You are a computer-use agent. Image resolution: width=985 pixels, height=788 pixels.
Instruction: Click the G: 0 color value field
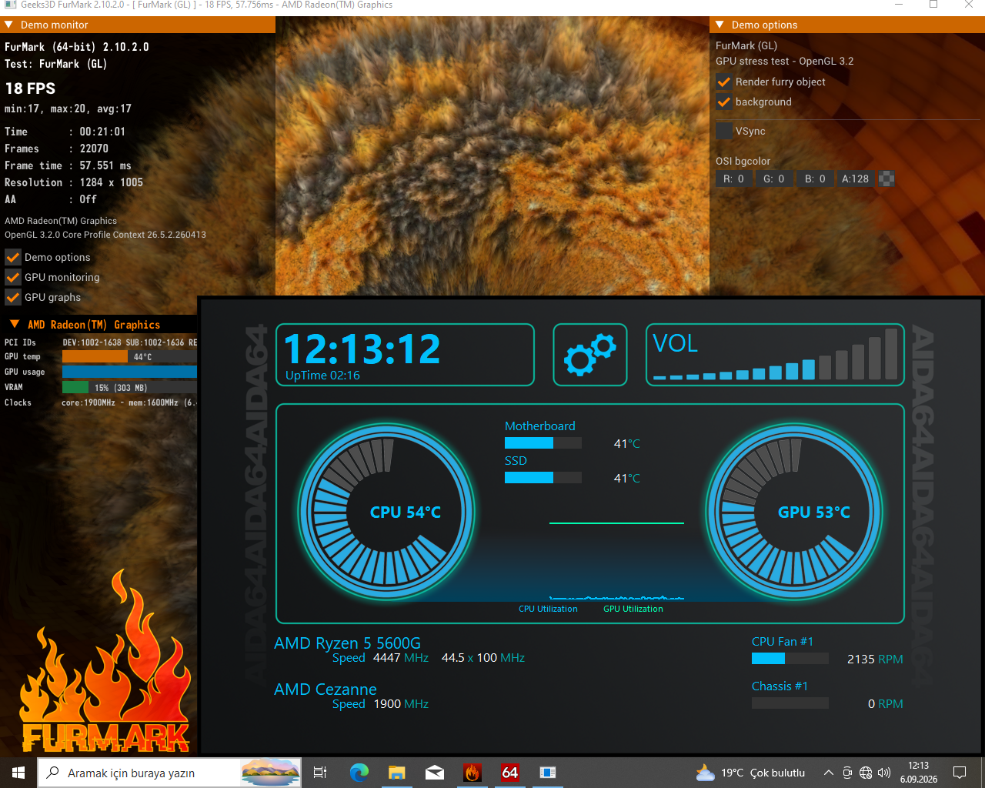click(773, 179)
